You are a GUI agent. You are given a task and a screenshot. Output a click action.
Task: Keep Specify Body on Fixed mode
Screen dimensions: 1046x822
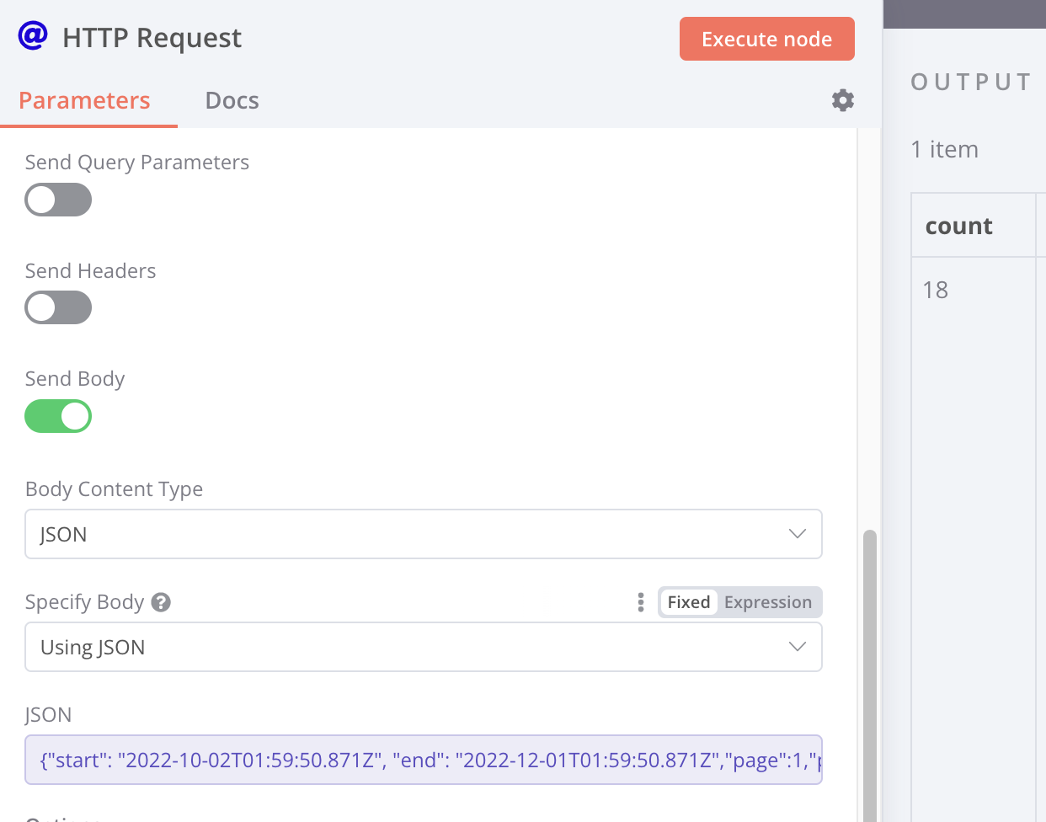(689, 601)
